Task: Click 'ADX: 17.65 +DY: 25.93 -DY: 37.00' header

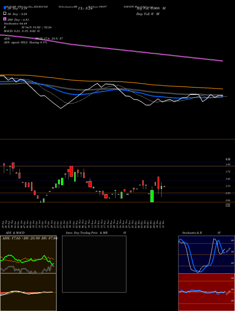Action: tap(30, 238)
